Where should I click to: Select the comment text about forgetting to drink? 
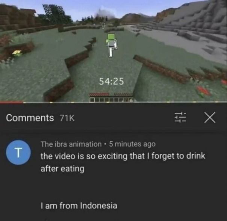click(x=123, y=162)
